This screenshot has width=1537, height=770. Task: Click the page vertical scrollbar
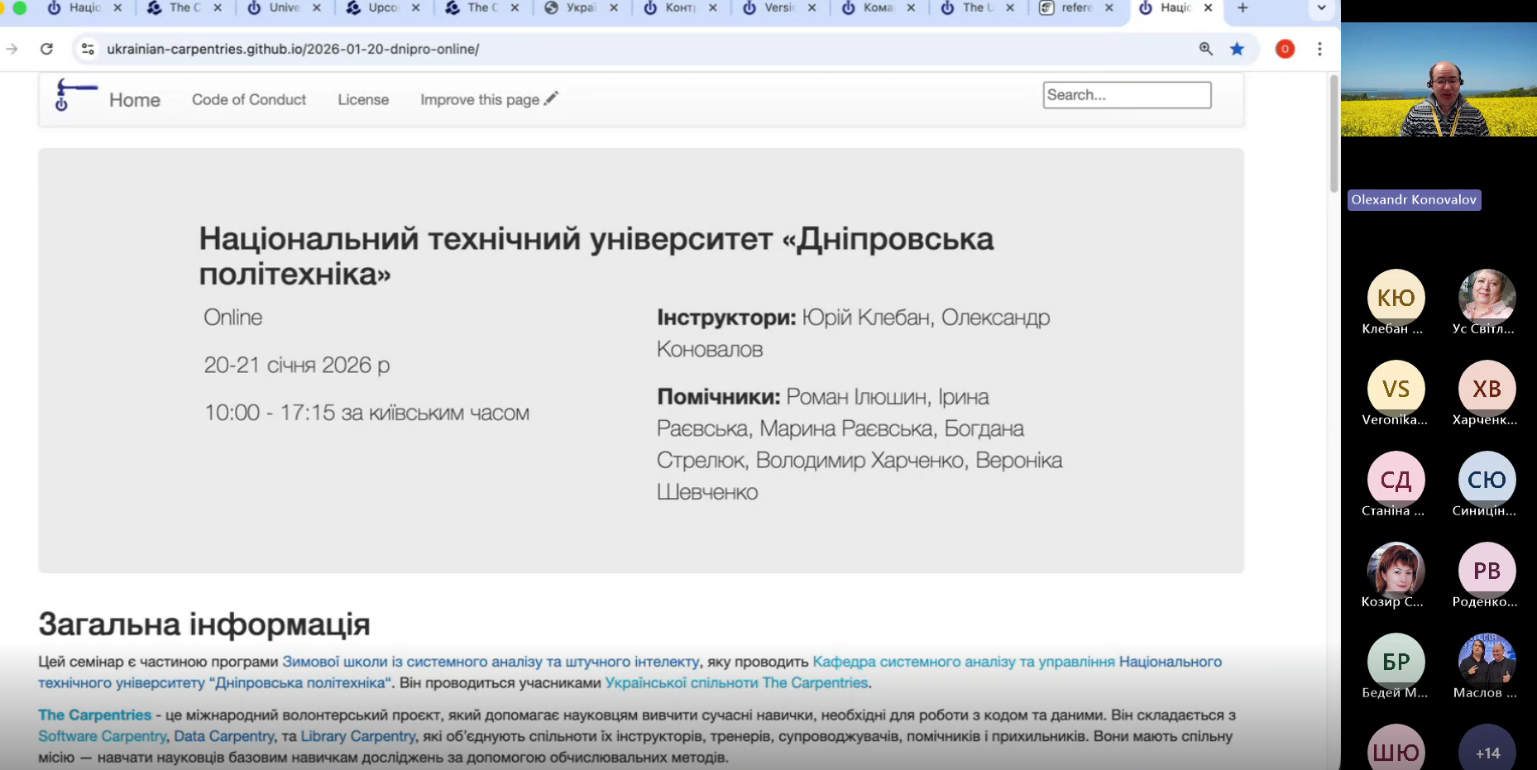[x=1333, y=132]
